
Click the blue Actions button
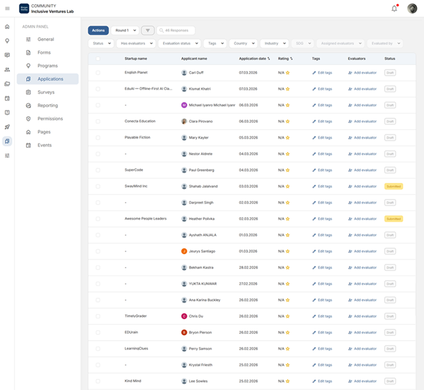98,30
